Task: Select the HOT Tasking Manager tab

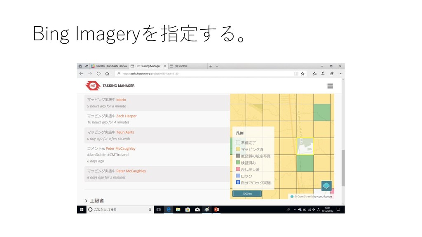Action: [x=148, y=66]
